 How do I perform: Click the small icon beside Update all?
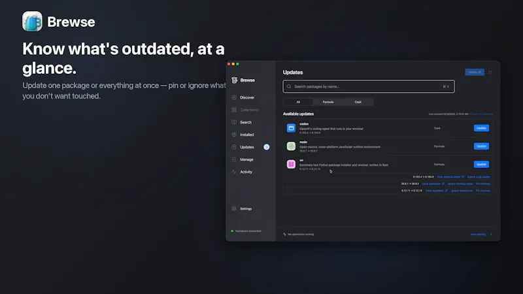click(x=490, y=72)
